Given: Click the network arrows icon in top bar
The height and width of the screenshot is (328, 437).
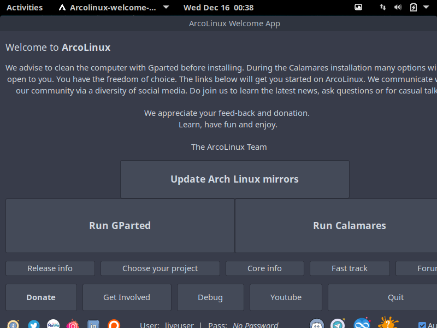Looking at the screenshot, I should [x=383, y=7].
